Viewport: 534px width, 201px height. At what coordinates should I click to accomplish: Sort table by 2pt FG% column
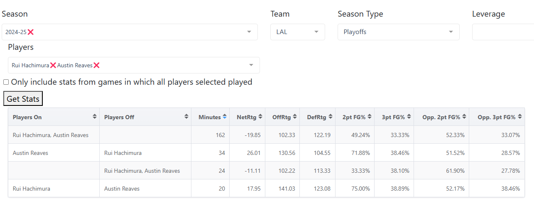click(370, 117)
